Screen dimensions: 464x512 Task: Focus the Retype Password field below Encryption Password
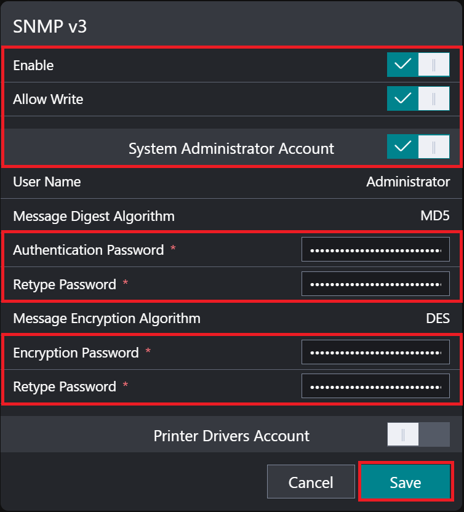tap(375, 386)
